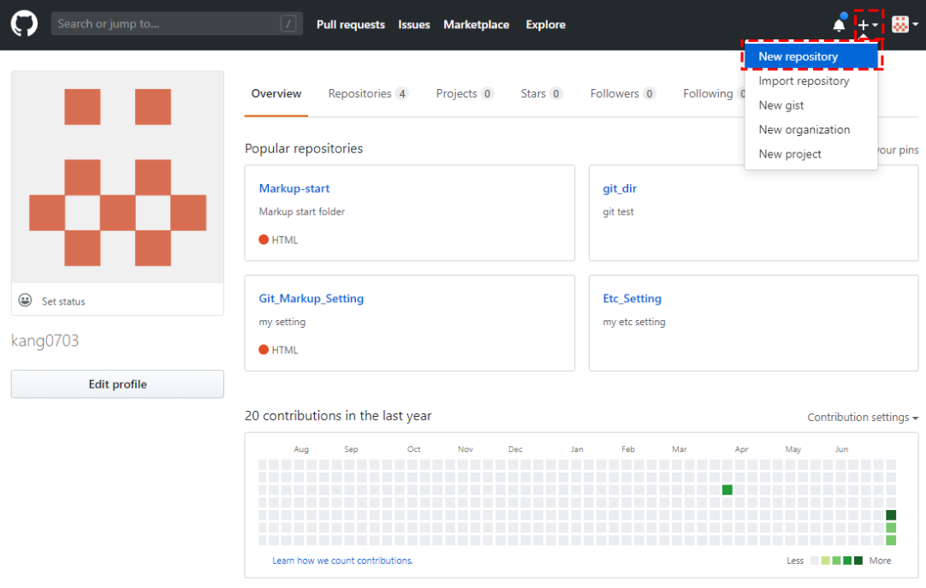
Task: Click the profile identicon avatar image
Action: 117,177
